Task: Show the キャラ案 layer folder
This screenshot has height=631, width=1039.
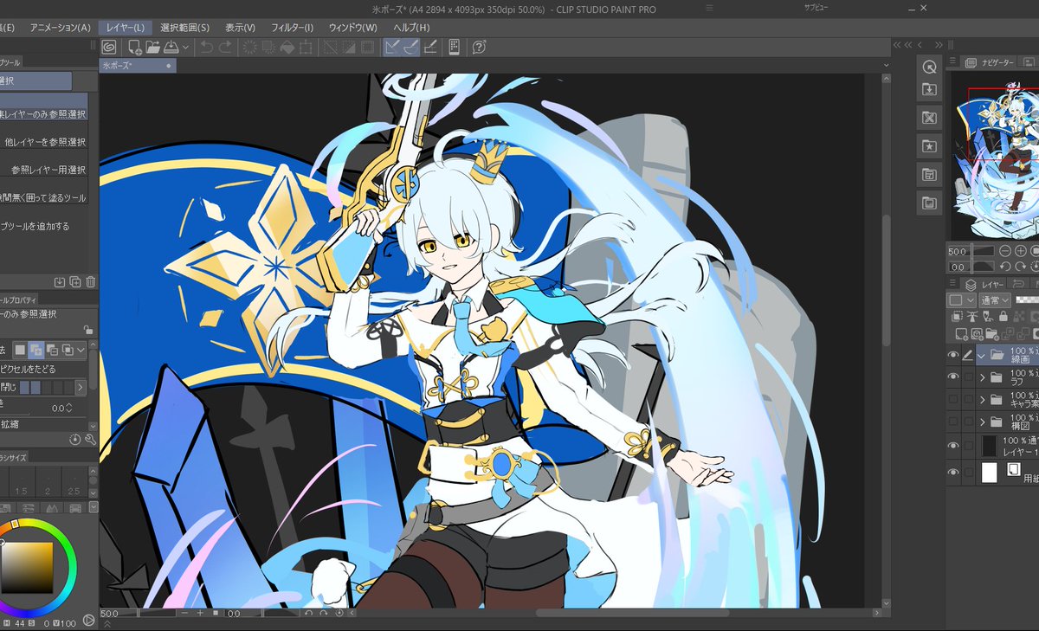Action: (952, 399)
